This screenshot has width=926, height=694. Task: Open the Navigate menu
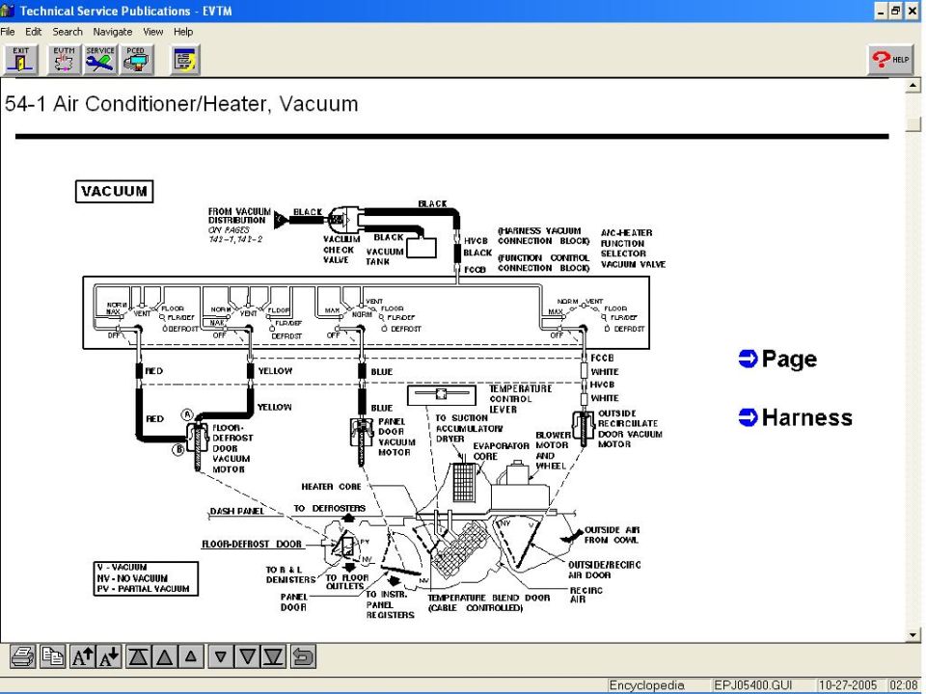click(112, 32)
